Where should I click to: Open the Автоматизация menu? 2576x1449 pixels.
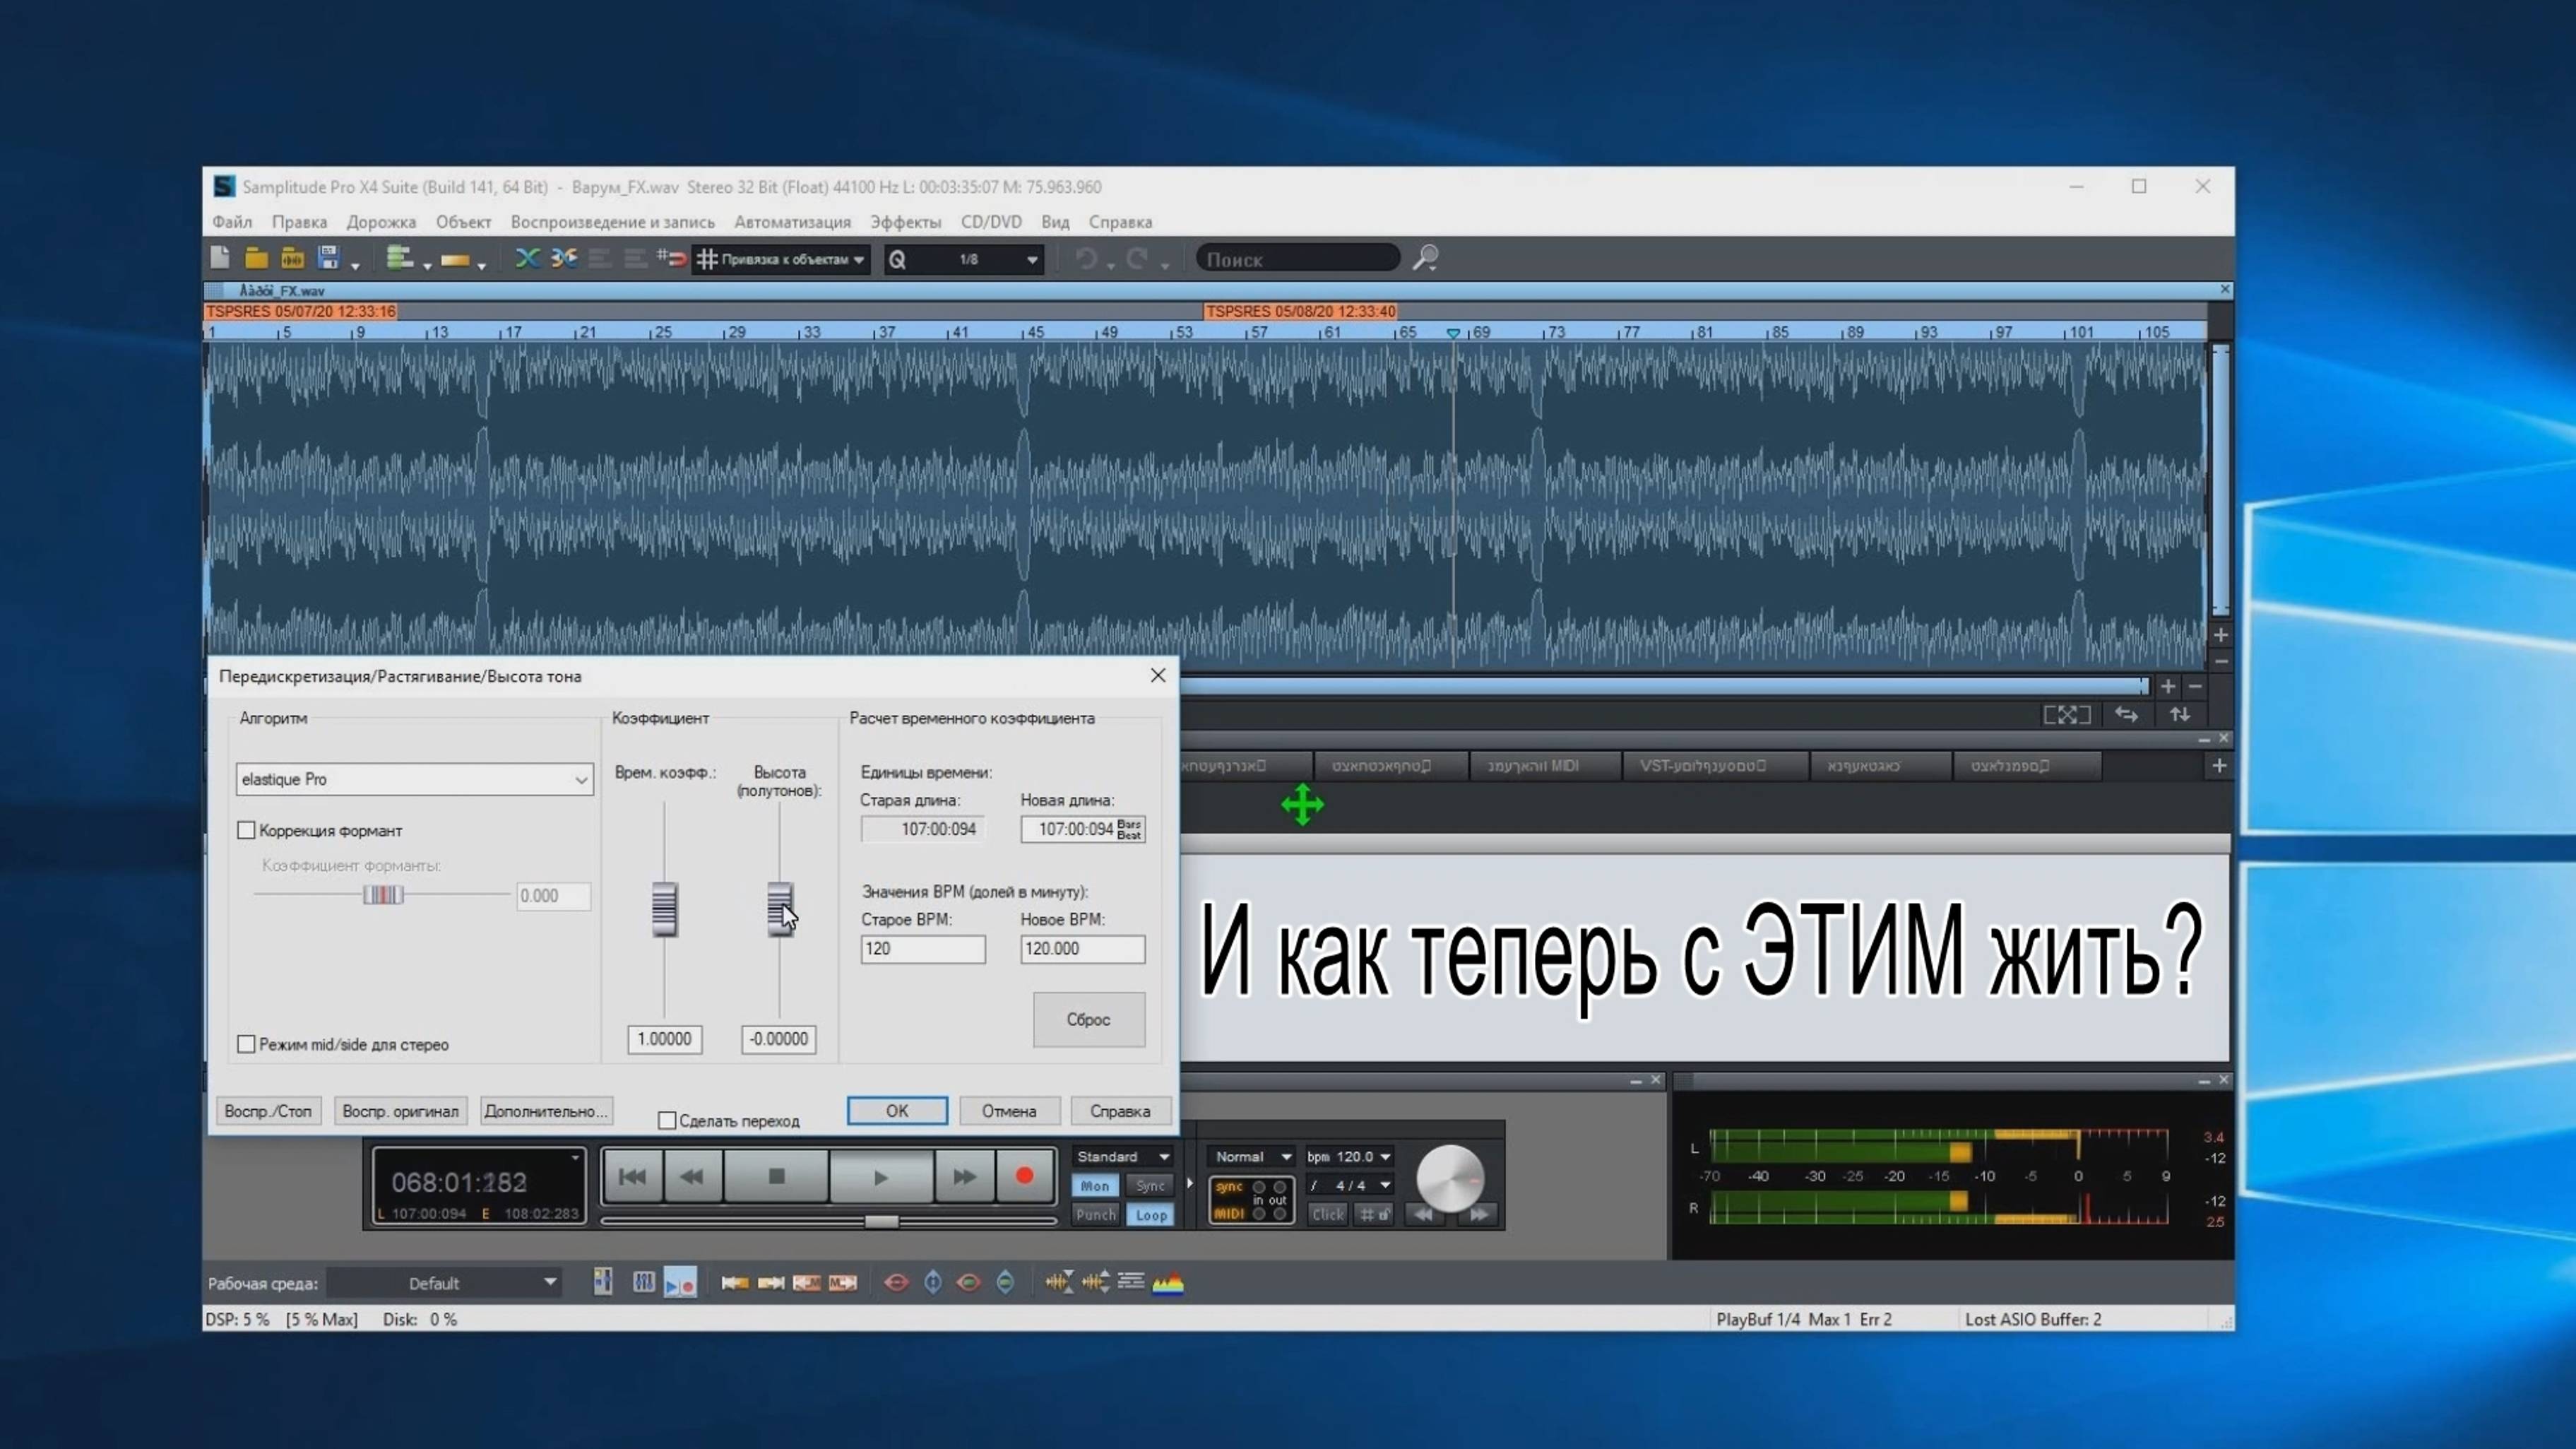pyautogui.click(x=792, y=222)
